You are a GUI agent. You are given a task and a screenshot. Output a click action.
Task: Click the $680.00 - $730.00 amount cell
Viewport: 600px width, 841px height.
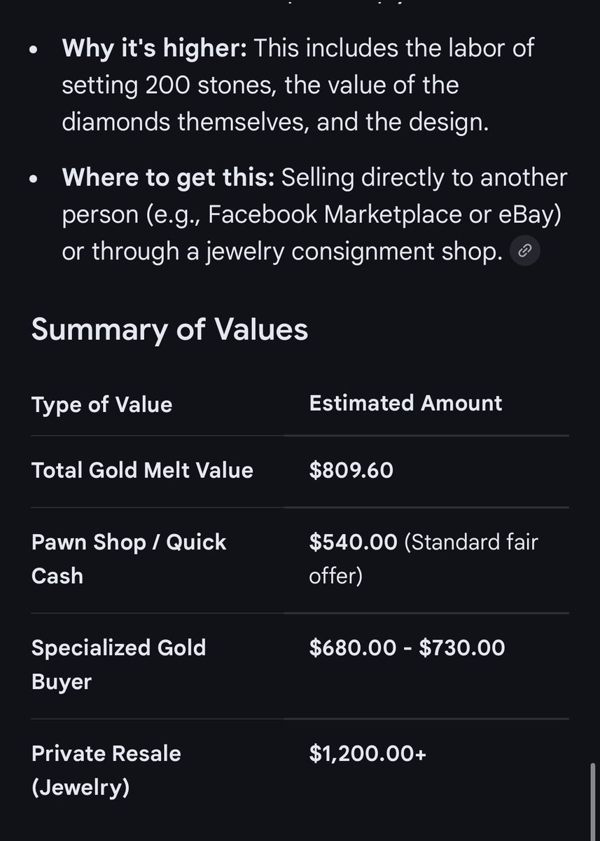click(407, 647)
